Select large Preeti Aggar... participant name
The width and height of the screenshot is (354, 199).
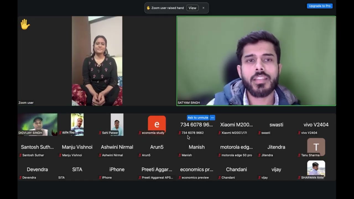point(157,169)
